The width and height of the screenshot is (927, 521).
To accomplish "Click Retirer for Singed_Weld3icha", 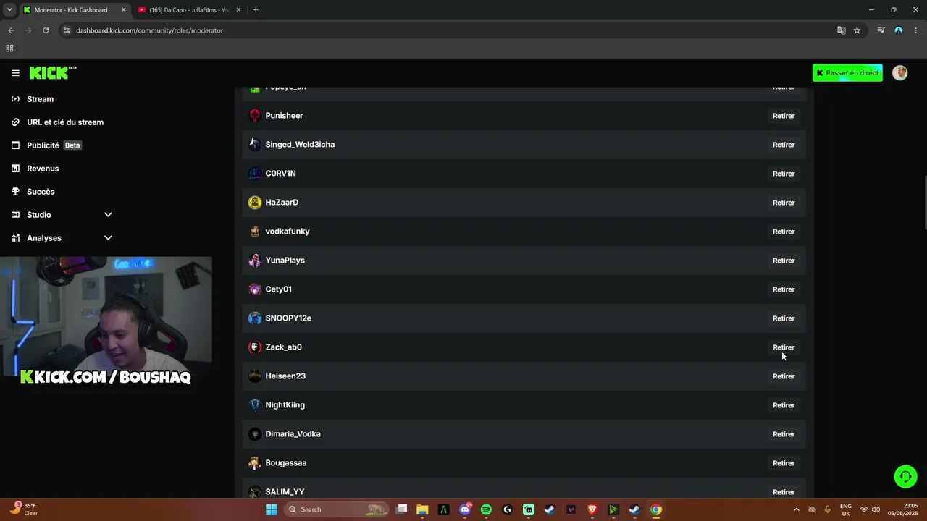I will coord(784,145).
